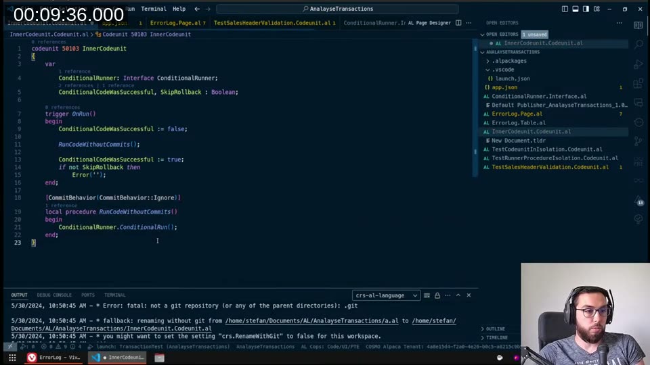Go back with the left arrow

tap(197, 9)
